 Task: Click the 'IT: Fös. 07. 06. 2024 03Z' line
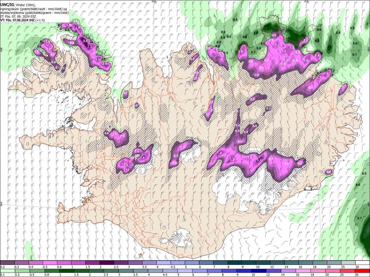point(18,16)
